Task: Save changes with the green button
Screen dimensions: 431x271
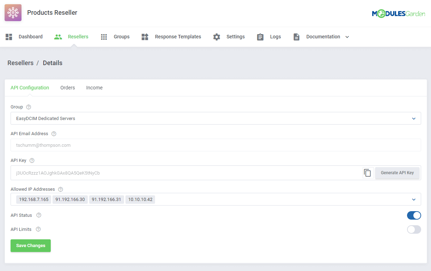Action: pos(30,245)
